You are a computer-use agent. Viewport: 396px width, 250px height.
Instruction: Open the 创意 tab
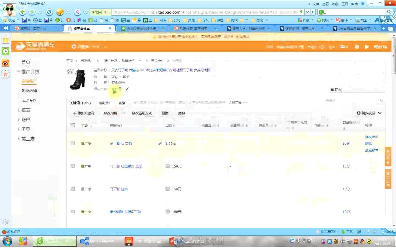122,103
